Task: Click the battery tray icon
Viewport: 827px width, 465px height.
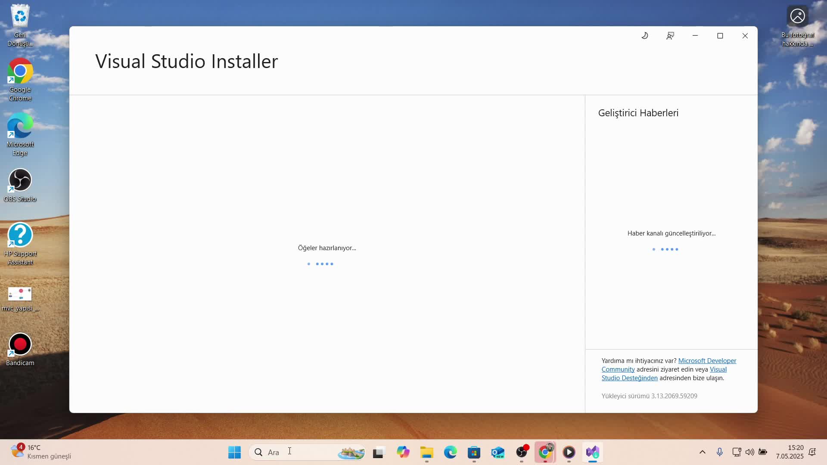Action: tap(763, 452)
